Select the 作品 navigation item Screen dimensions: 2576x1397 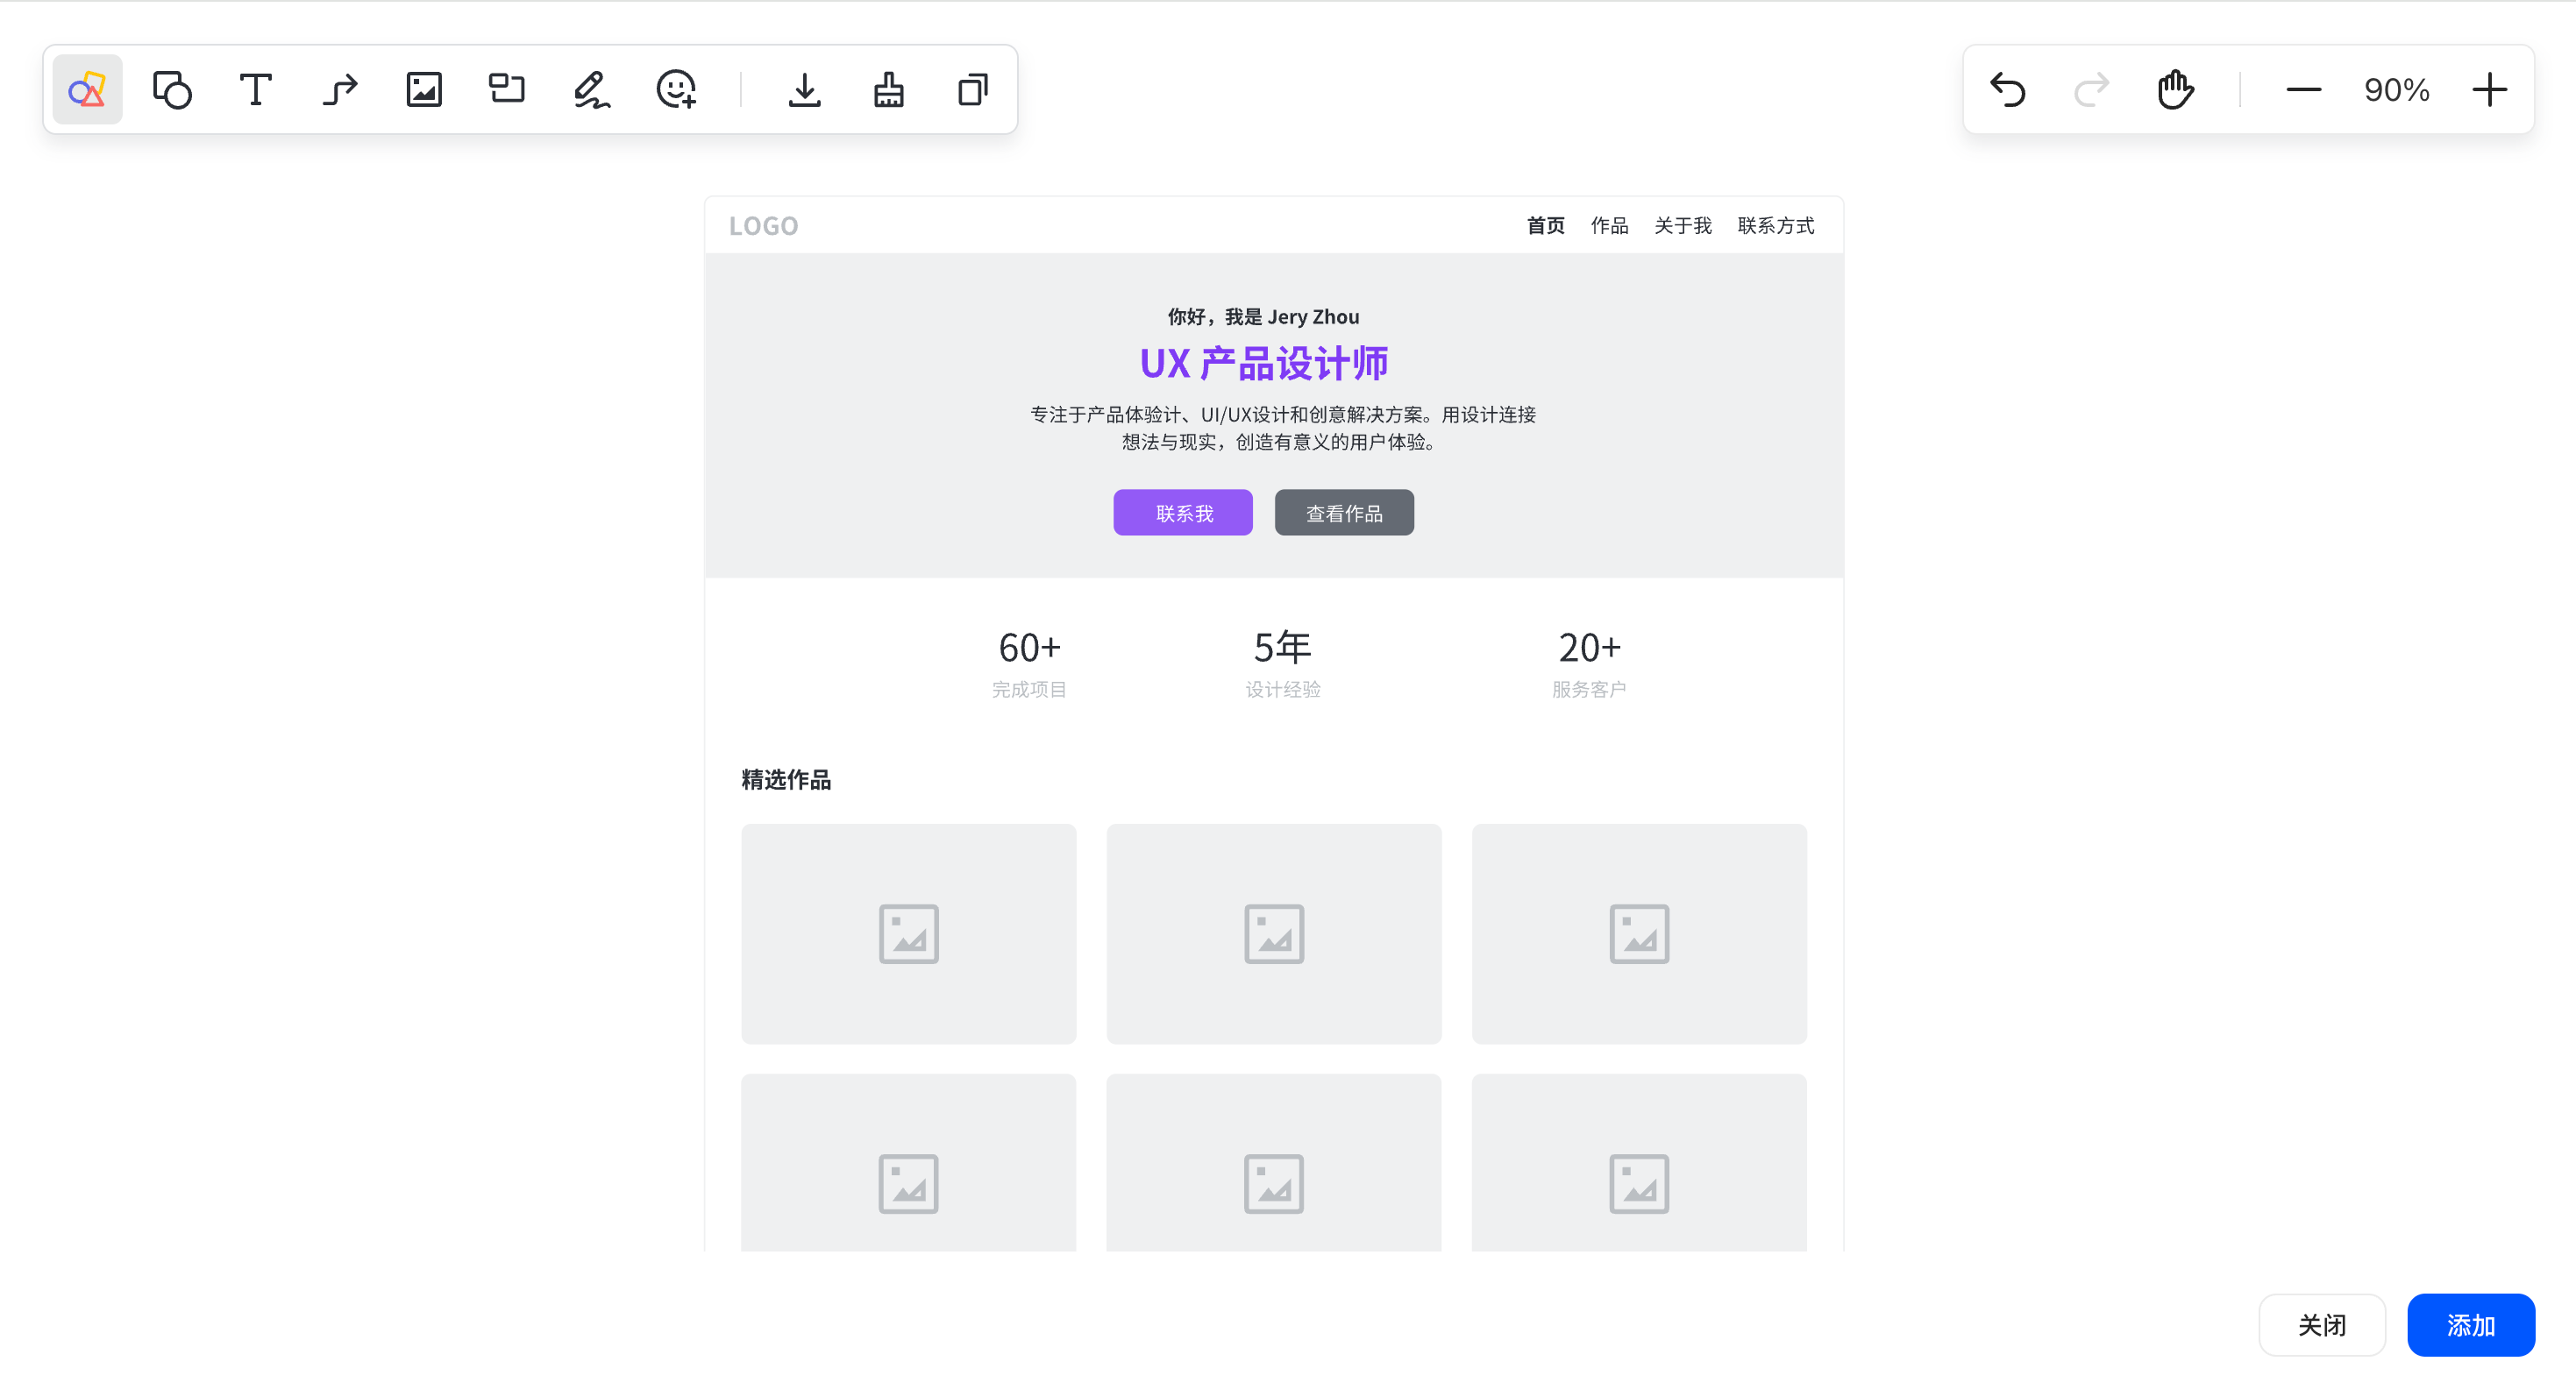pos(1609,226)
